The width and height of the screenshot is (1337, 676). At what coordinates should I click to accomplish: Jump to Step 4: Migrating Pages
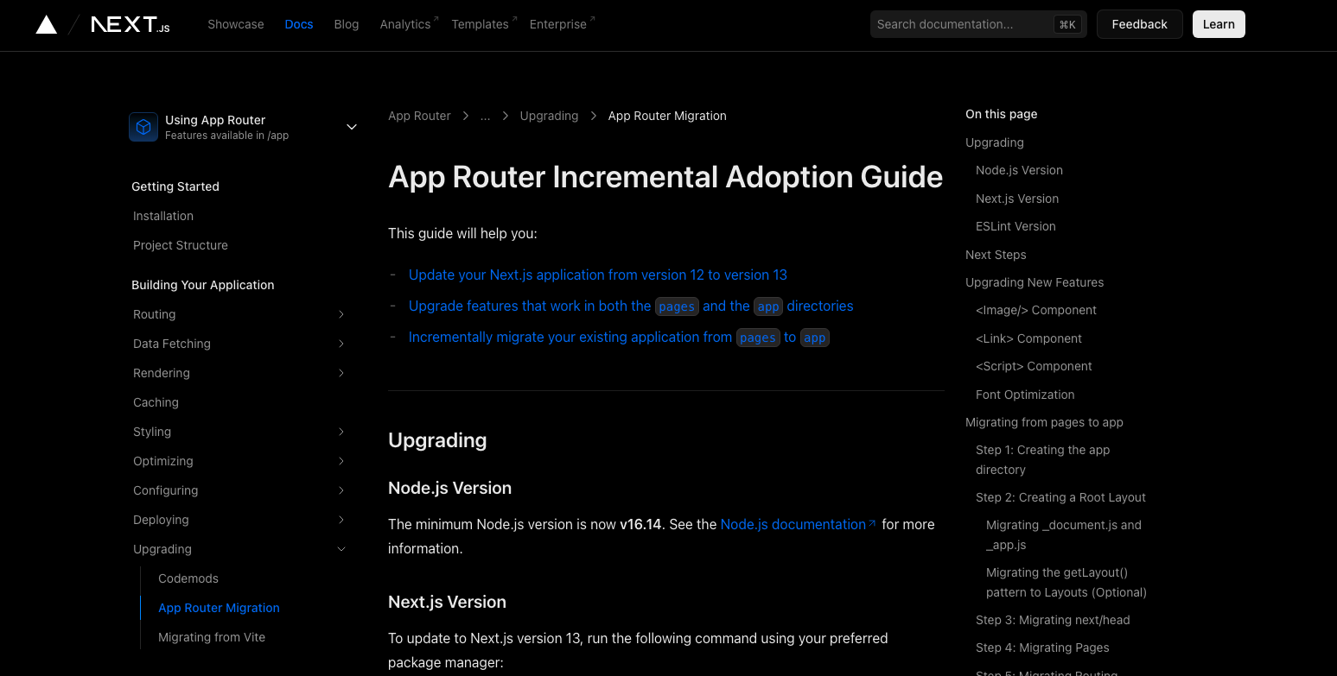(1042, 648)
